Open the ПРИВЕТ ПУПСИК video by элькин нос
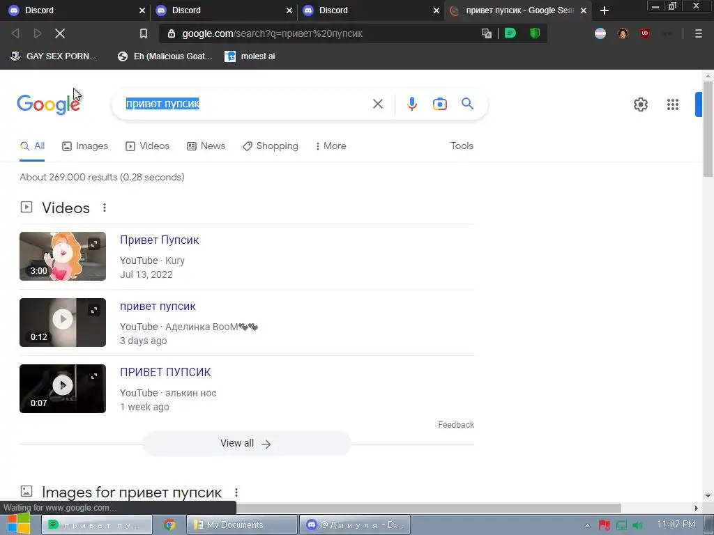Screen dimensions: 714x535 (165, 372)
